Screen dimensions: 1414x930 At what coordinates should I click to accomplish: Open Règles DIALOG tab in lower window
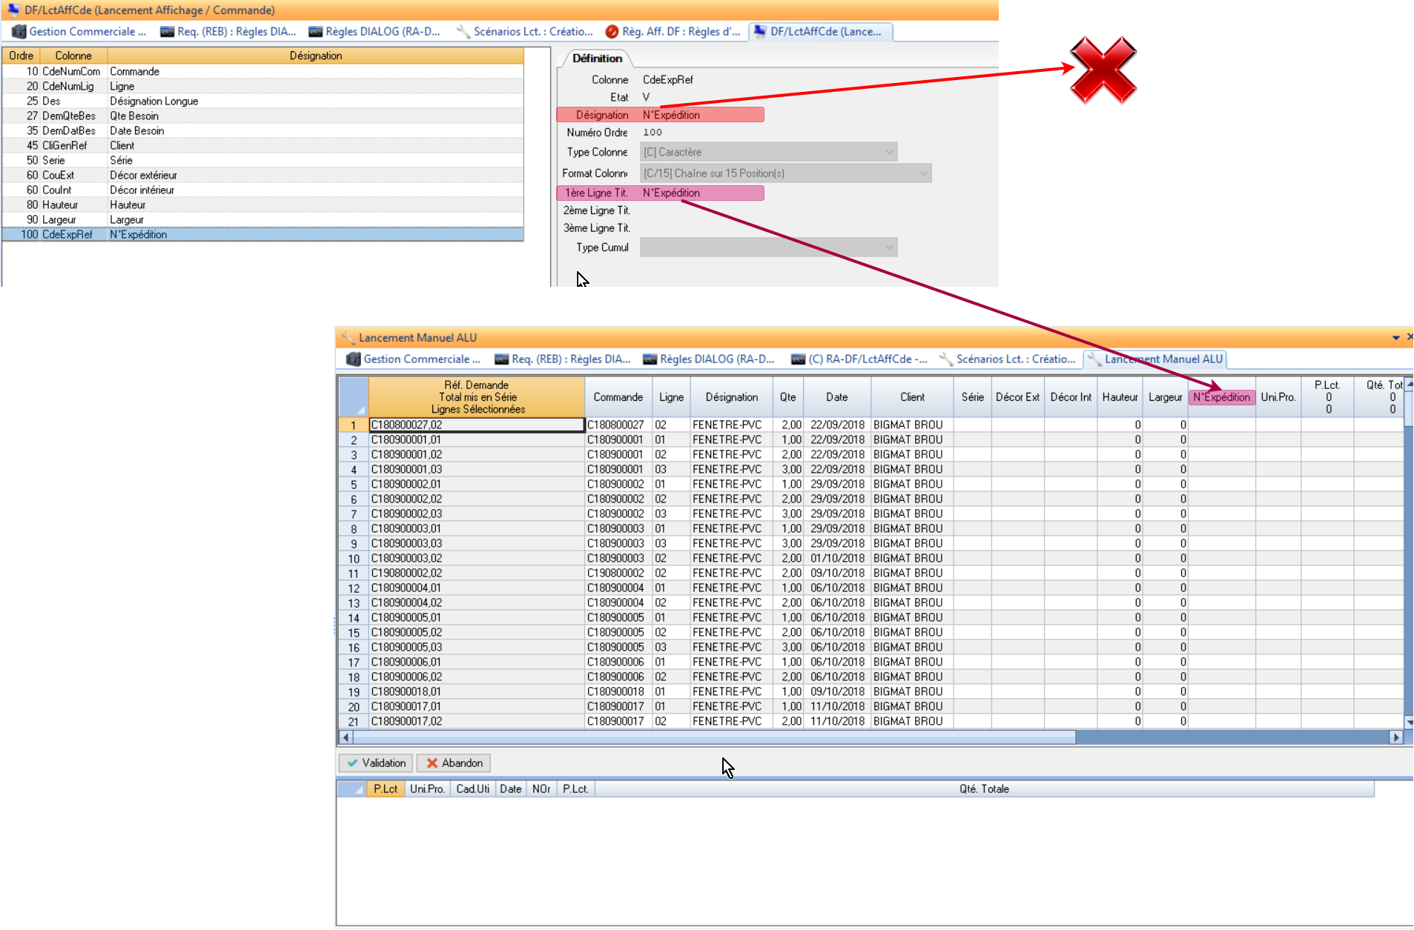point(709,359)
